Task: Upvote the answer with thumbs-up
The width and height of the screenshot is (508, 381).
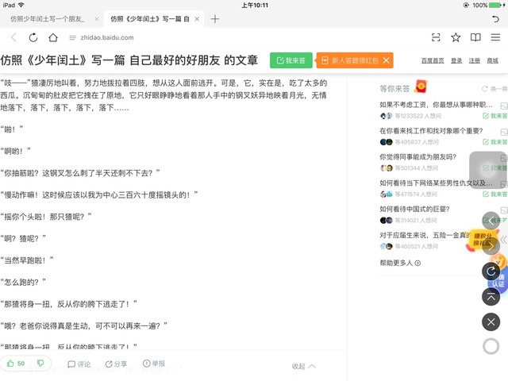Action: pos(16,364)
